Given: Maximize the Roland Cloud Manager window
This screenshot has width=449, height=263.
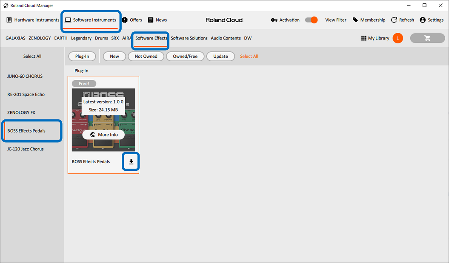Looking at the screenshot, I should pos(424,6).
